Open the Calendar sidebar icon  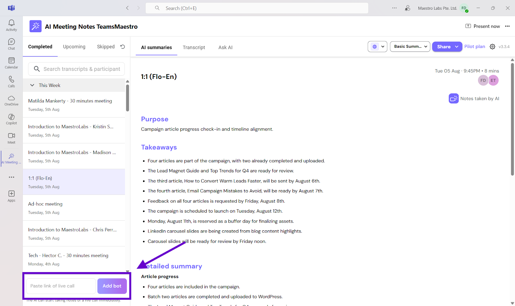coord(11,63)
